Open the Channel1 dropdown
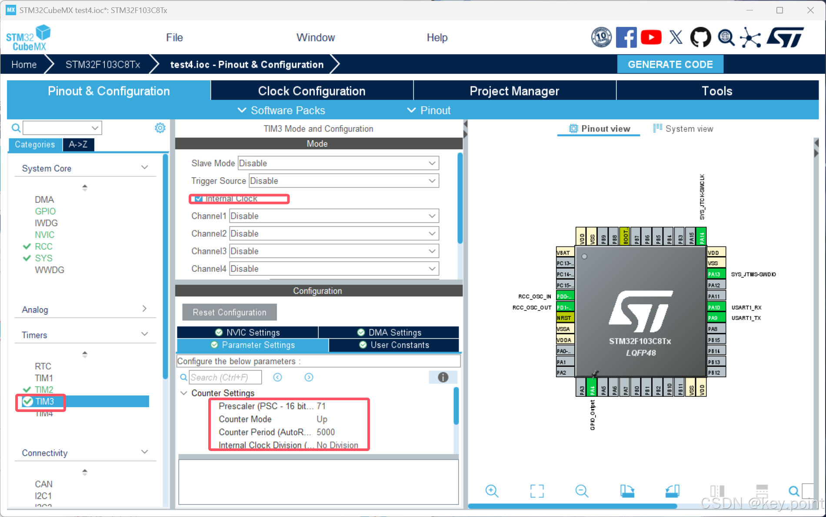The image size is (826, 517). (x=334, y=216)
